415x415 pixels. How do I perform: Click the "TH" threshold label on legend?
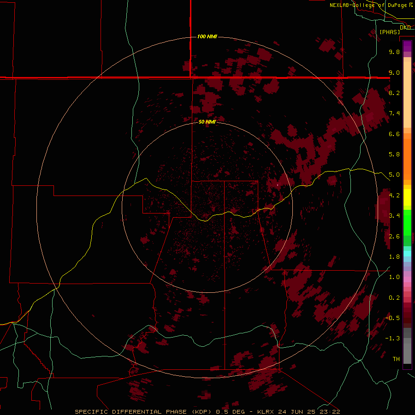click(396, 359)
